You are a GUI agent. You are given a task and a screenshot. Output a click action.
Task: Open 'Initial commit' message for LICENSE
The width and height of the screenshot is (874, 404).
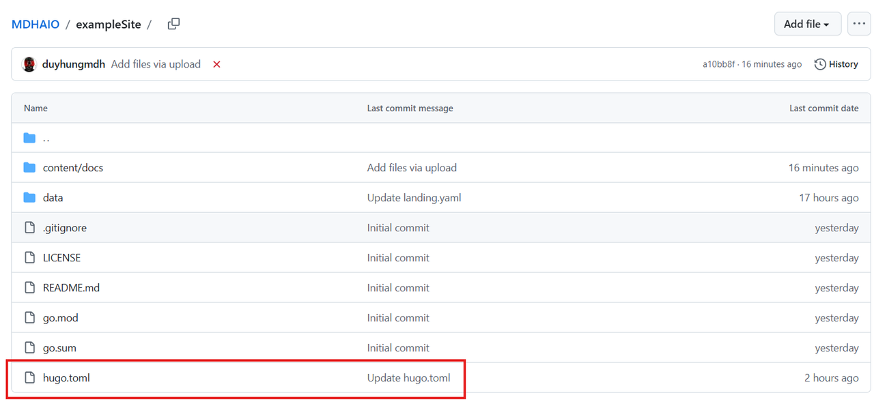pyautogui.click(x=398, y=258)
